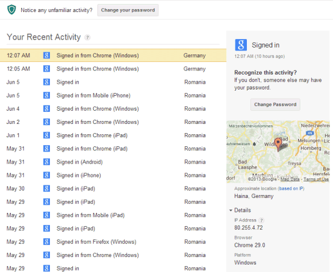Click the orange location pin on the map
The image size is (333, 272).
pos(278,144)
